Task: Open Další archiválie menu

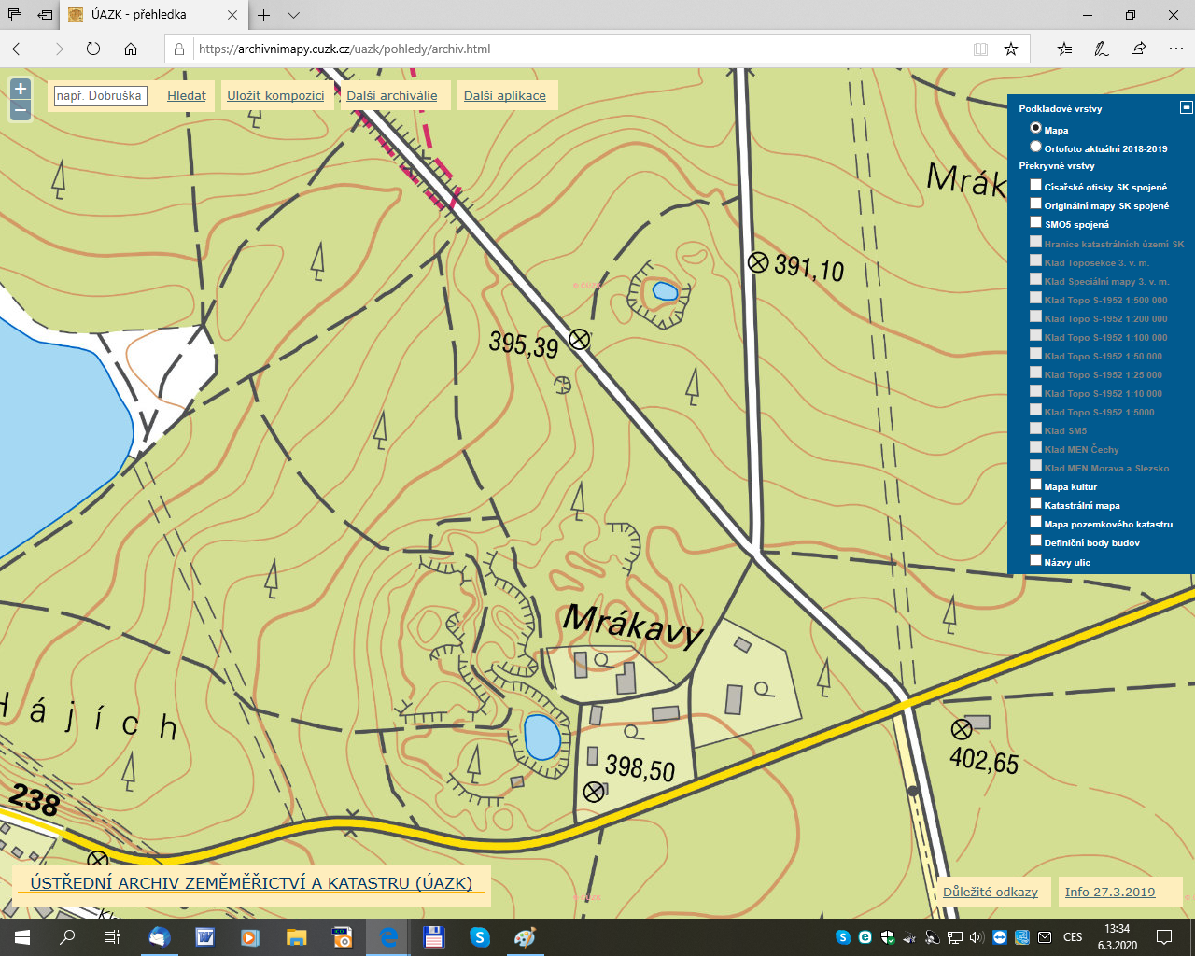Action: [x=391, y=95]
